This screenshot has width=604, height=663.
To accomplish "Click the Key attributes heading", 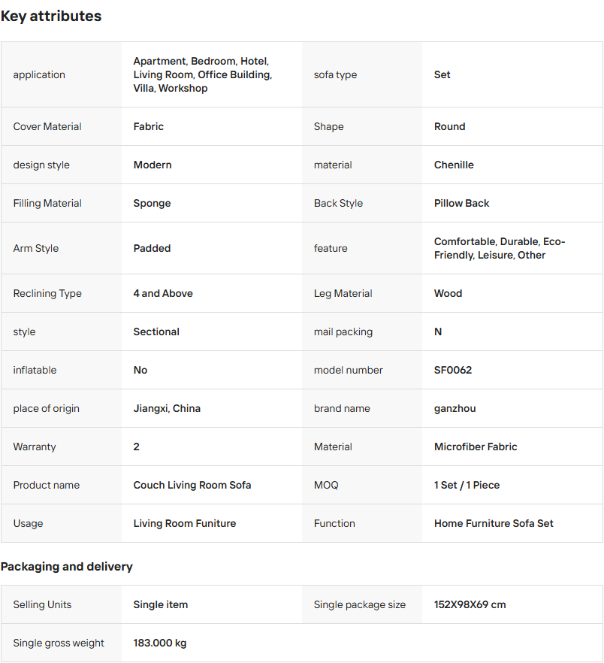I will tap(51, 16).
